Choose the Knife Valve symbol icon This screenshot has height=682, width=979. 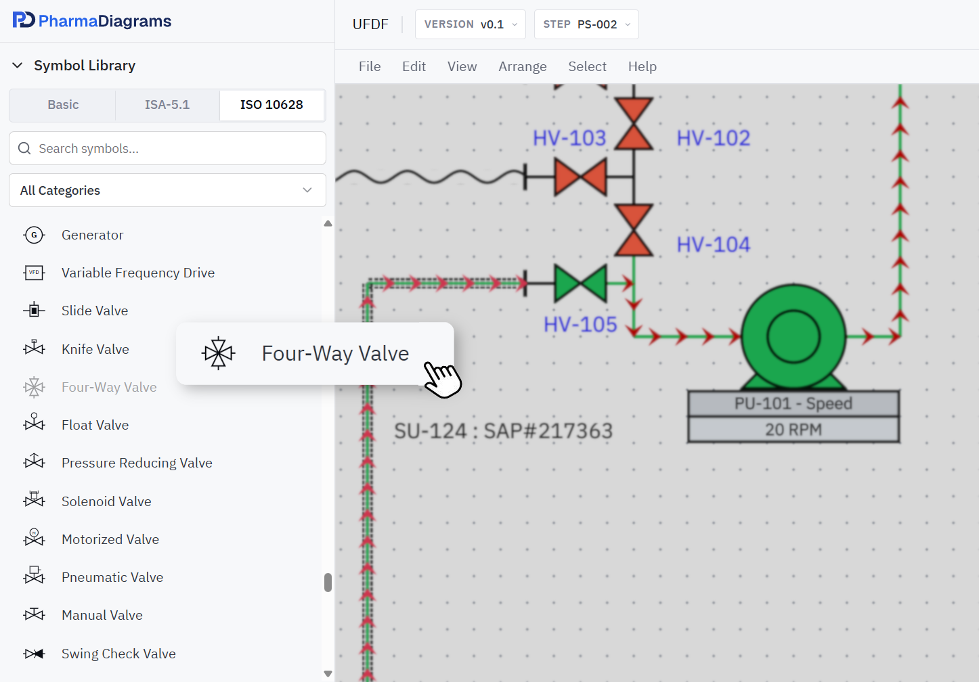coord(34,348)
